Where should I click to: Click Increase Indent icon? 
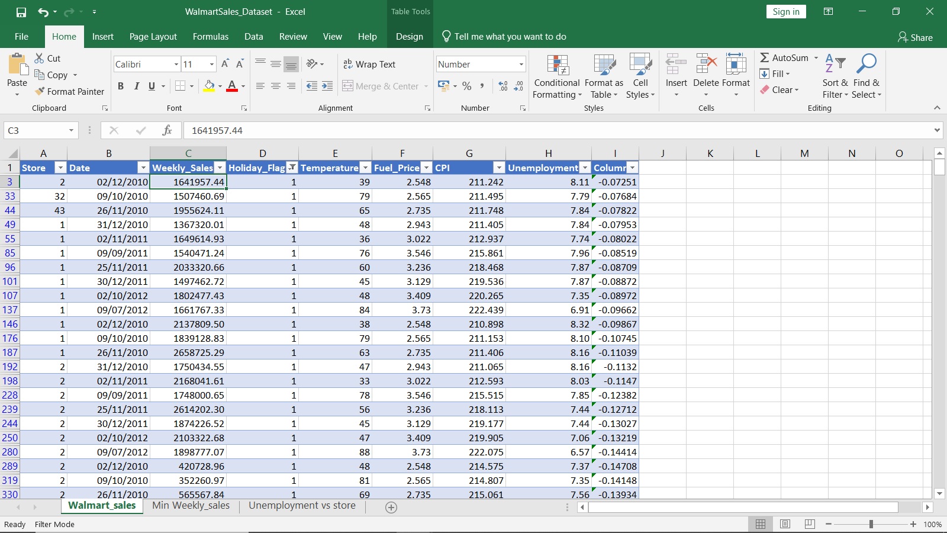(x=327, y=86)
